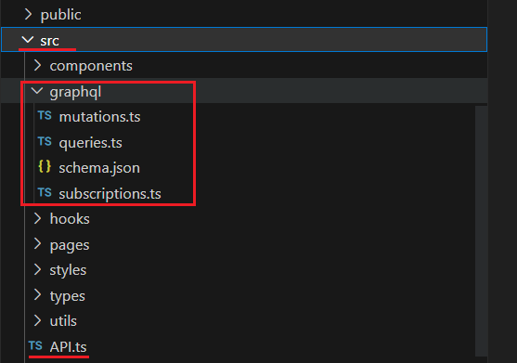
Task: Expand the public folder chevron
Action: 29,14
